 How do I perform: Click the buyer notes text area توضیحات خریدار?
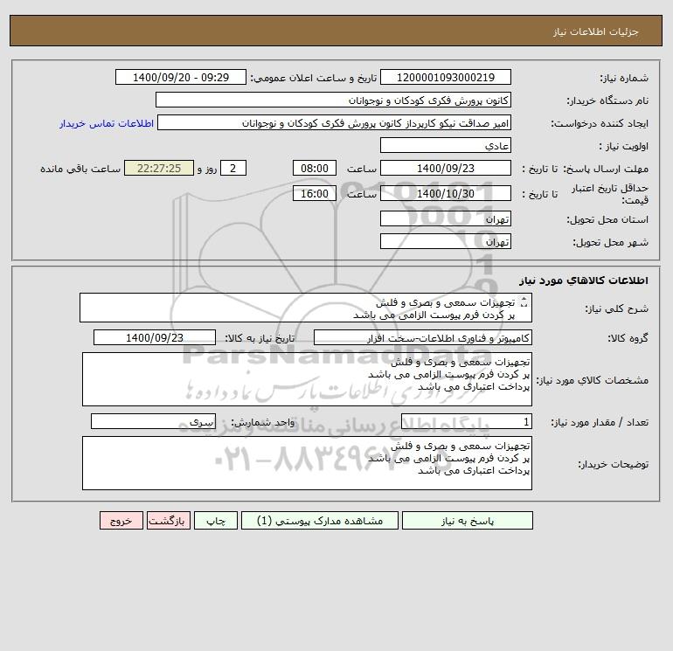307,463
